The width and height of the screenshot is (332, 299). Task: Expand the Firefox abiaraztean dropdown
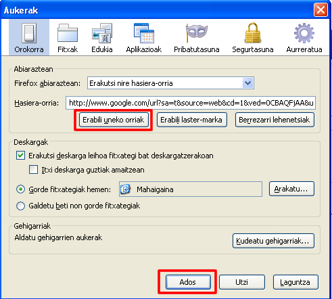170,83
